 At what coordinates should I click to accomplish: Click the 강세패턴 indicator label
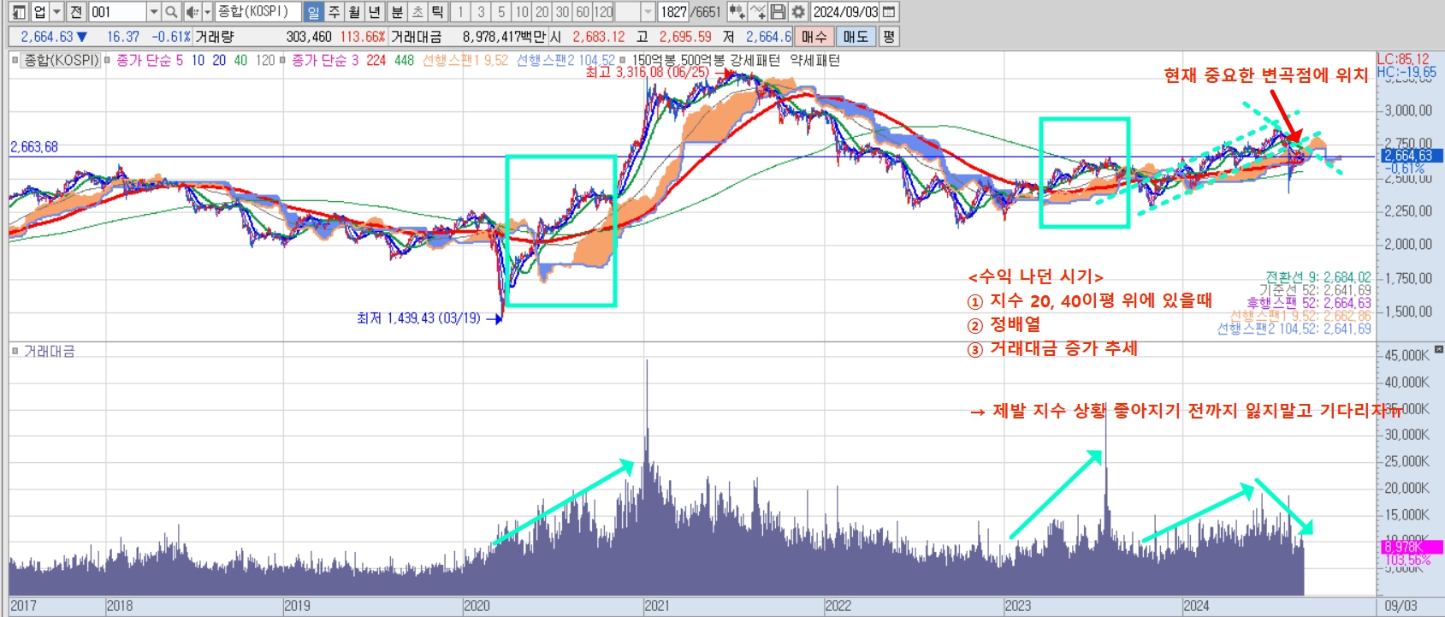[x=755, y=60]
